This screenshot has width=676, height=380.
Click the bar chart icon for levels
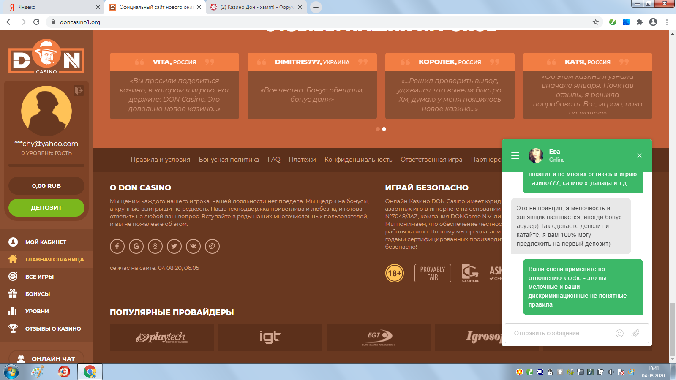13,311
